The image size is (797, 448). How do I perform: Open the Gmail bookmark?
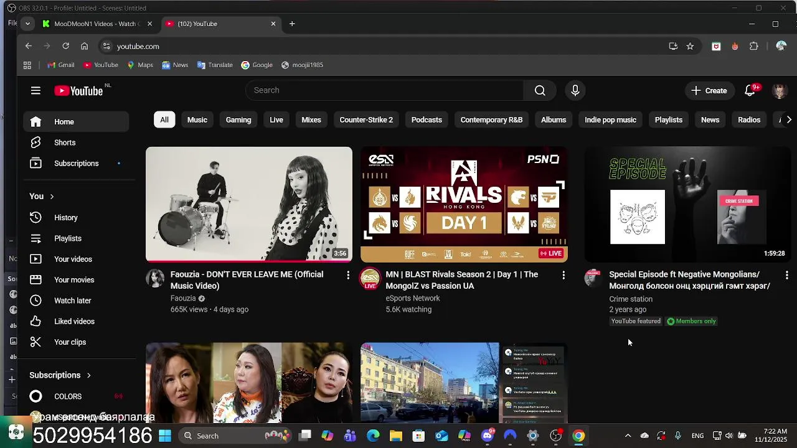coord(61,65)
